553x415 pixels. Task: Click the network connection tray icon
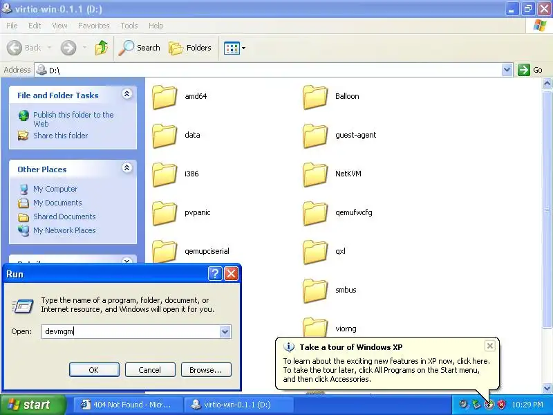tap(476, 405)
